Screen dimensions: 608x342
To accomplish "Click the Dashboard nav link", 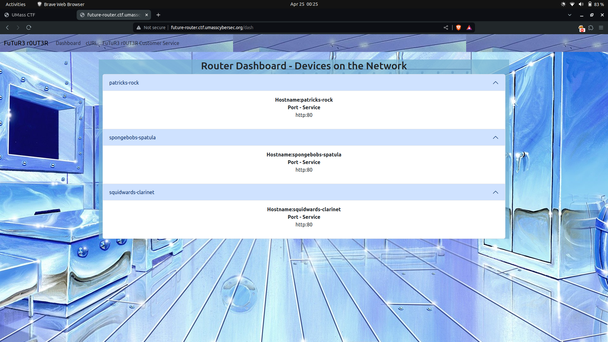I will click(68, 43).
